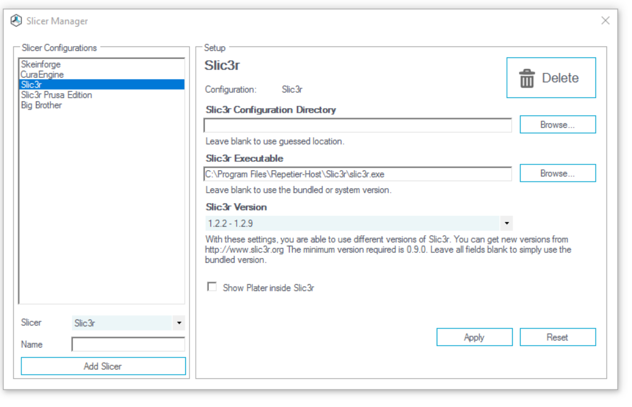Click the trash can icon on Delete button
The image size is (632, 407).
click(527, 78)
